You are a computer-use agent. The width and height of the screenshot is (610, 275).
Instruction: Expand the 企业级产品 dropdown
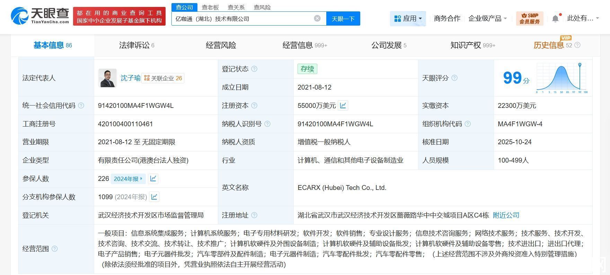(x=487, y=18)
